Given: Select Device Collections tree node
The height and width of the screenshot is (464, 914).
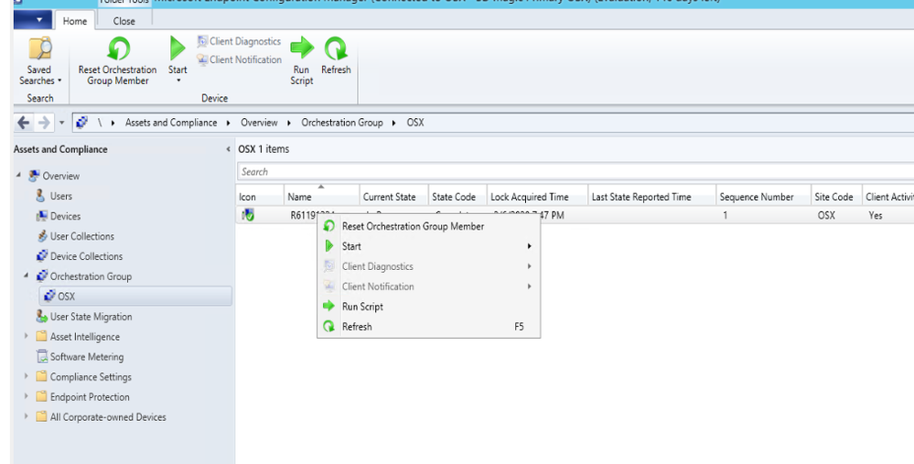Looking at the screenshot, I should pyautogui.click(x=86, y=256).
